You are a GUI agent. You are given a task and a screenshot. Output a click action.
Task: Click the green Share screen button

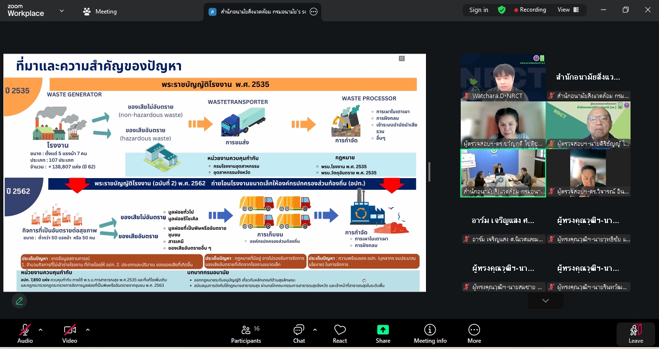click(383, 334)
